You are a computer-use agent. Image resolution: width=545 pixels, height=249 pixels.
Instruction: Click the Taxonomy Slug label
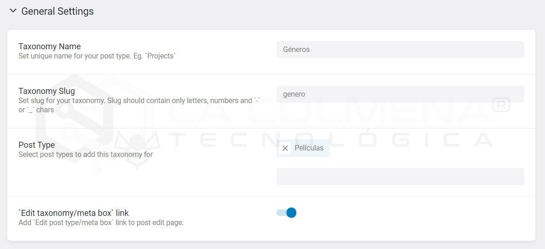[47, 91]
